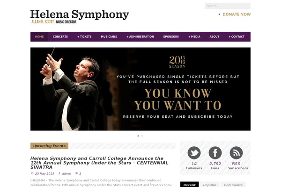Open the Concerts menu item
Viewport: 281px width, 187px height.
[x=60, y=36]
